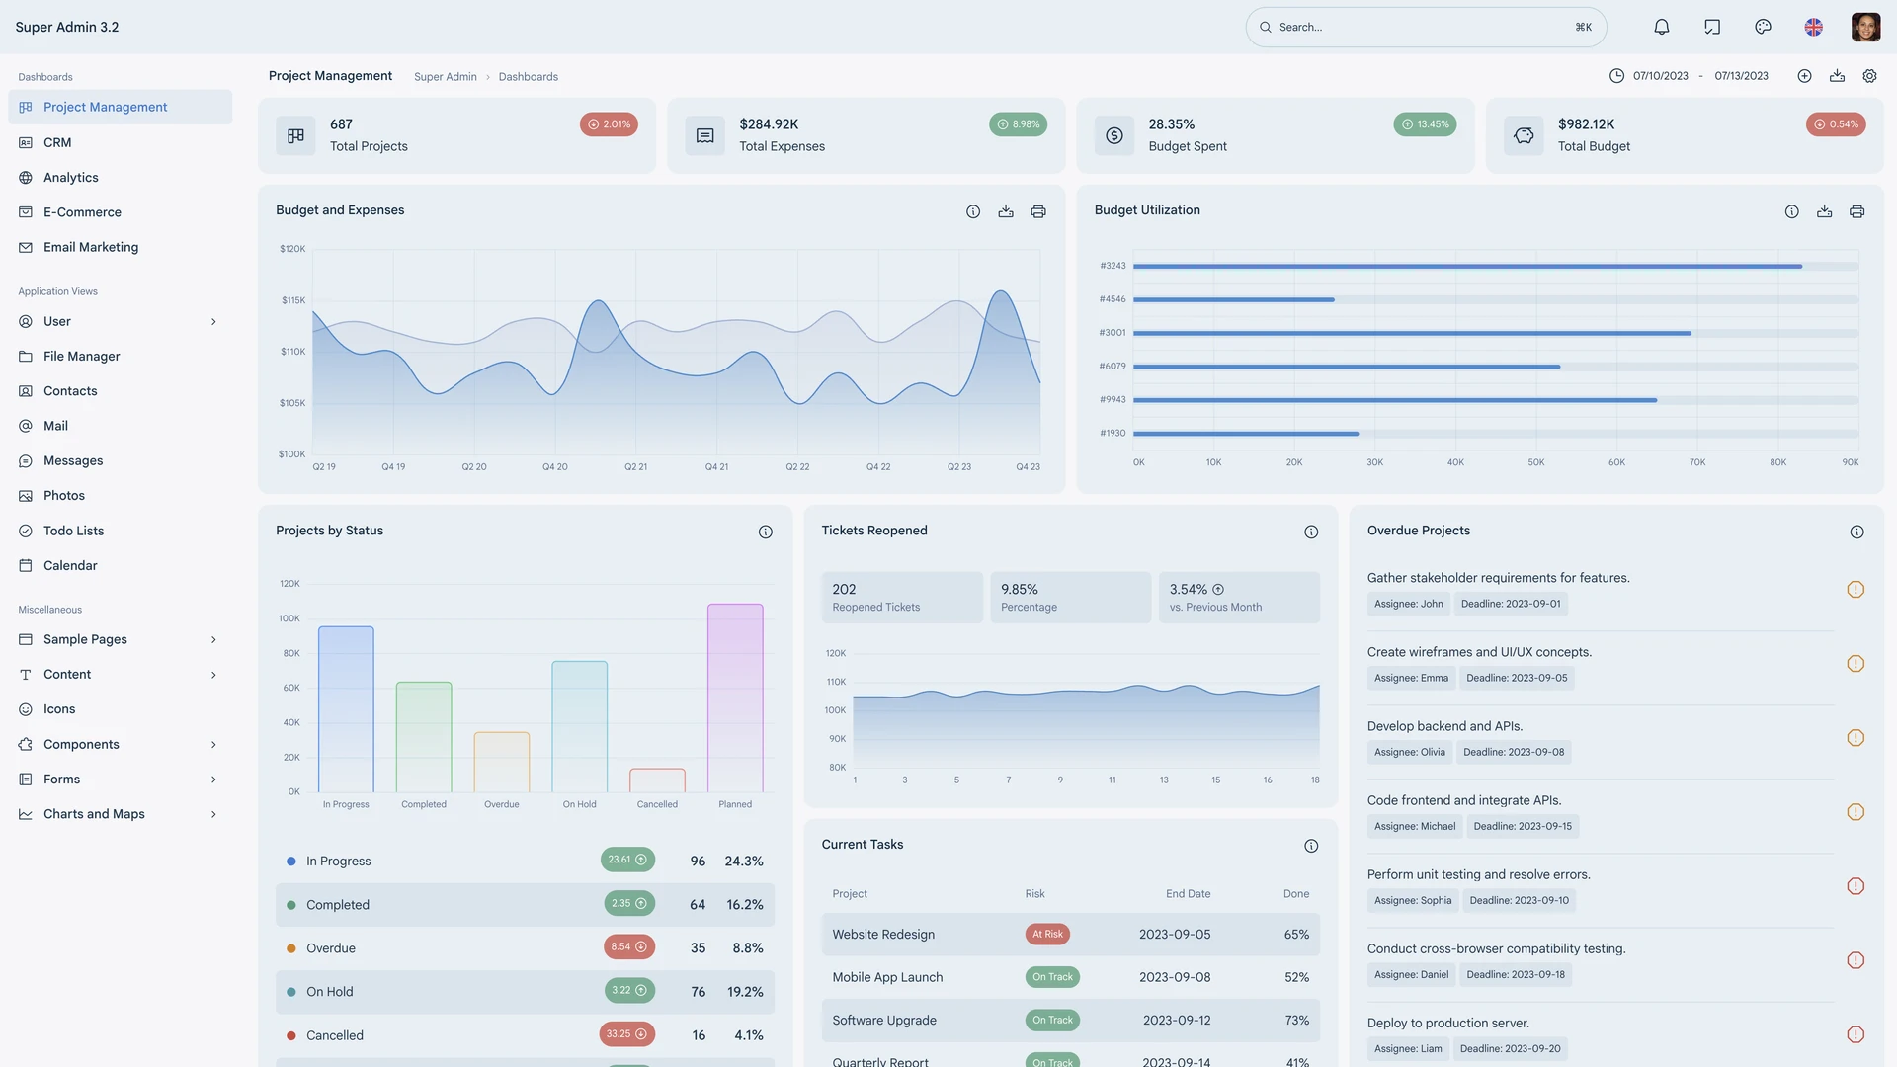Click alert icon for Perform unit testing task
This screenshot has height=1067, width=1897.
1856,886
